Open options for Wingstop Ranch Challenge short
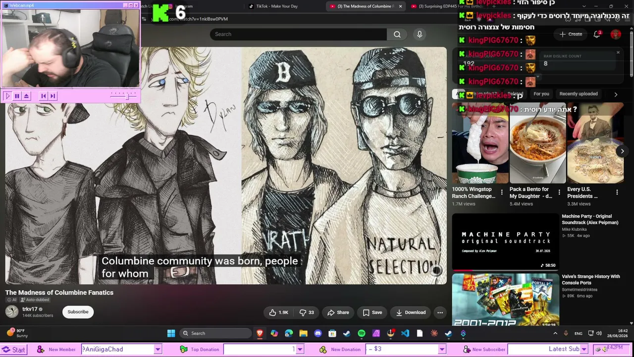634x357 pixels. (x=502, y=192)
